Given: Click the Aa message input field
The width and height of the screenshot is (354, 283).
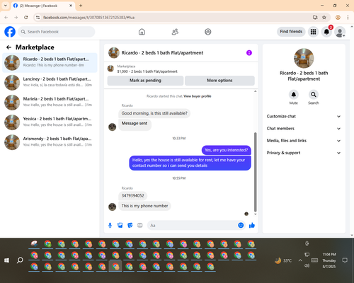Looking at the screenshot, I should point(193,226).
